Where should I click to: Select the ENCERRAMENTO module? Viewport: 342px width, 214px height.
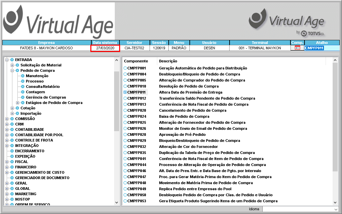pos(30,151)
